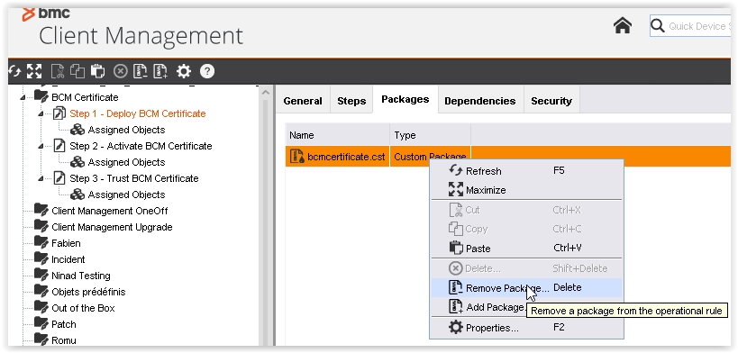Image resolution: width=738 pixels, height=353 pixels.
Task: Select the Ninad Testing folder
Action: (81, 276)
